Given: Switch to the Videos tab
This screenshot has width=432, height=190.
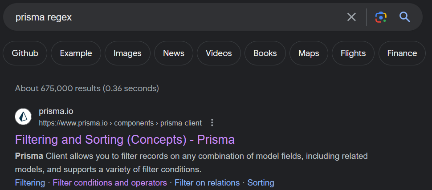Looking at the screenshot, I should (219, 53).
